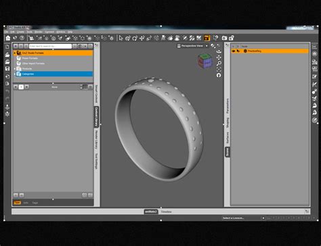
Task: Click the viewport orbit rotate control
Action: pos(219,51)
